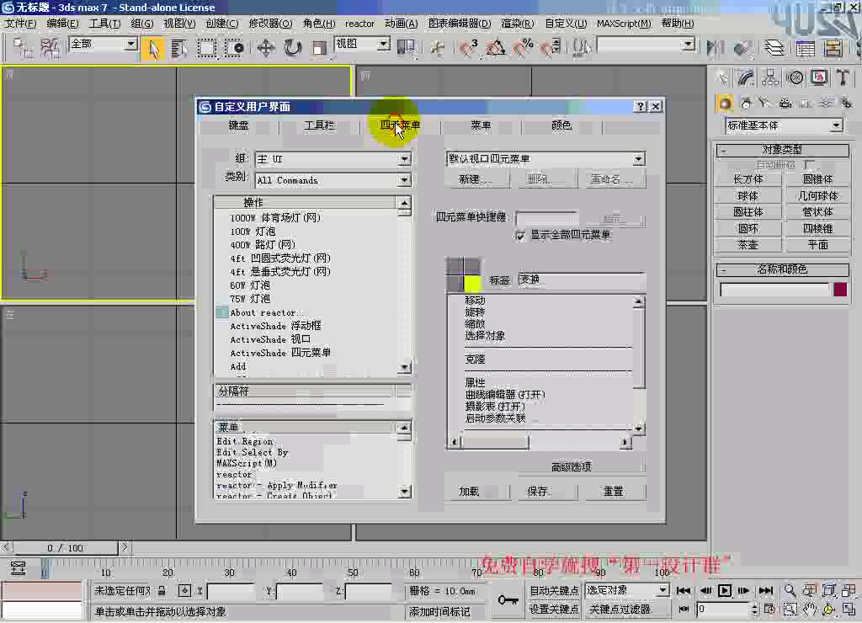Select the Lights creation category icon

pyautogui.click(x=763, y=103)
